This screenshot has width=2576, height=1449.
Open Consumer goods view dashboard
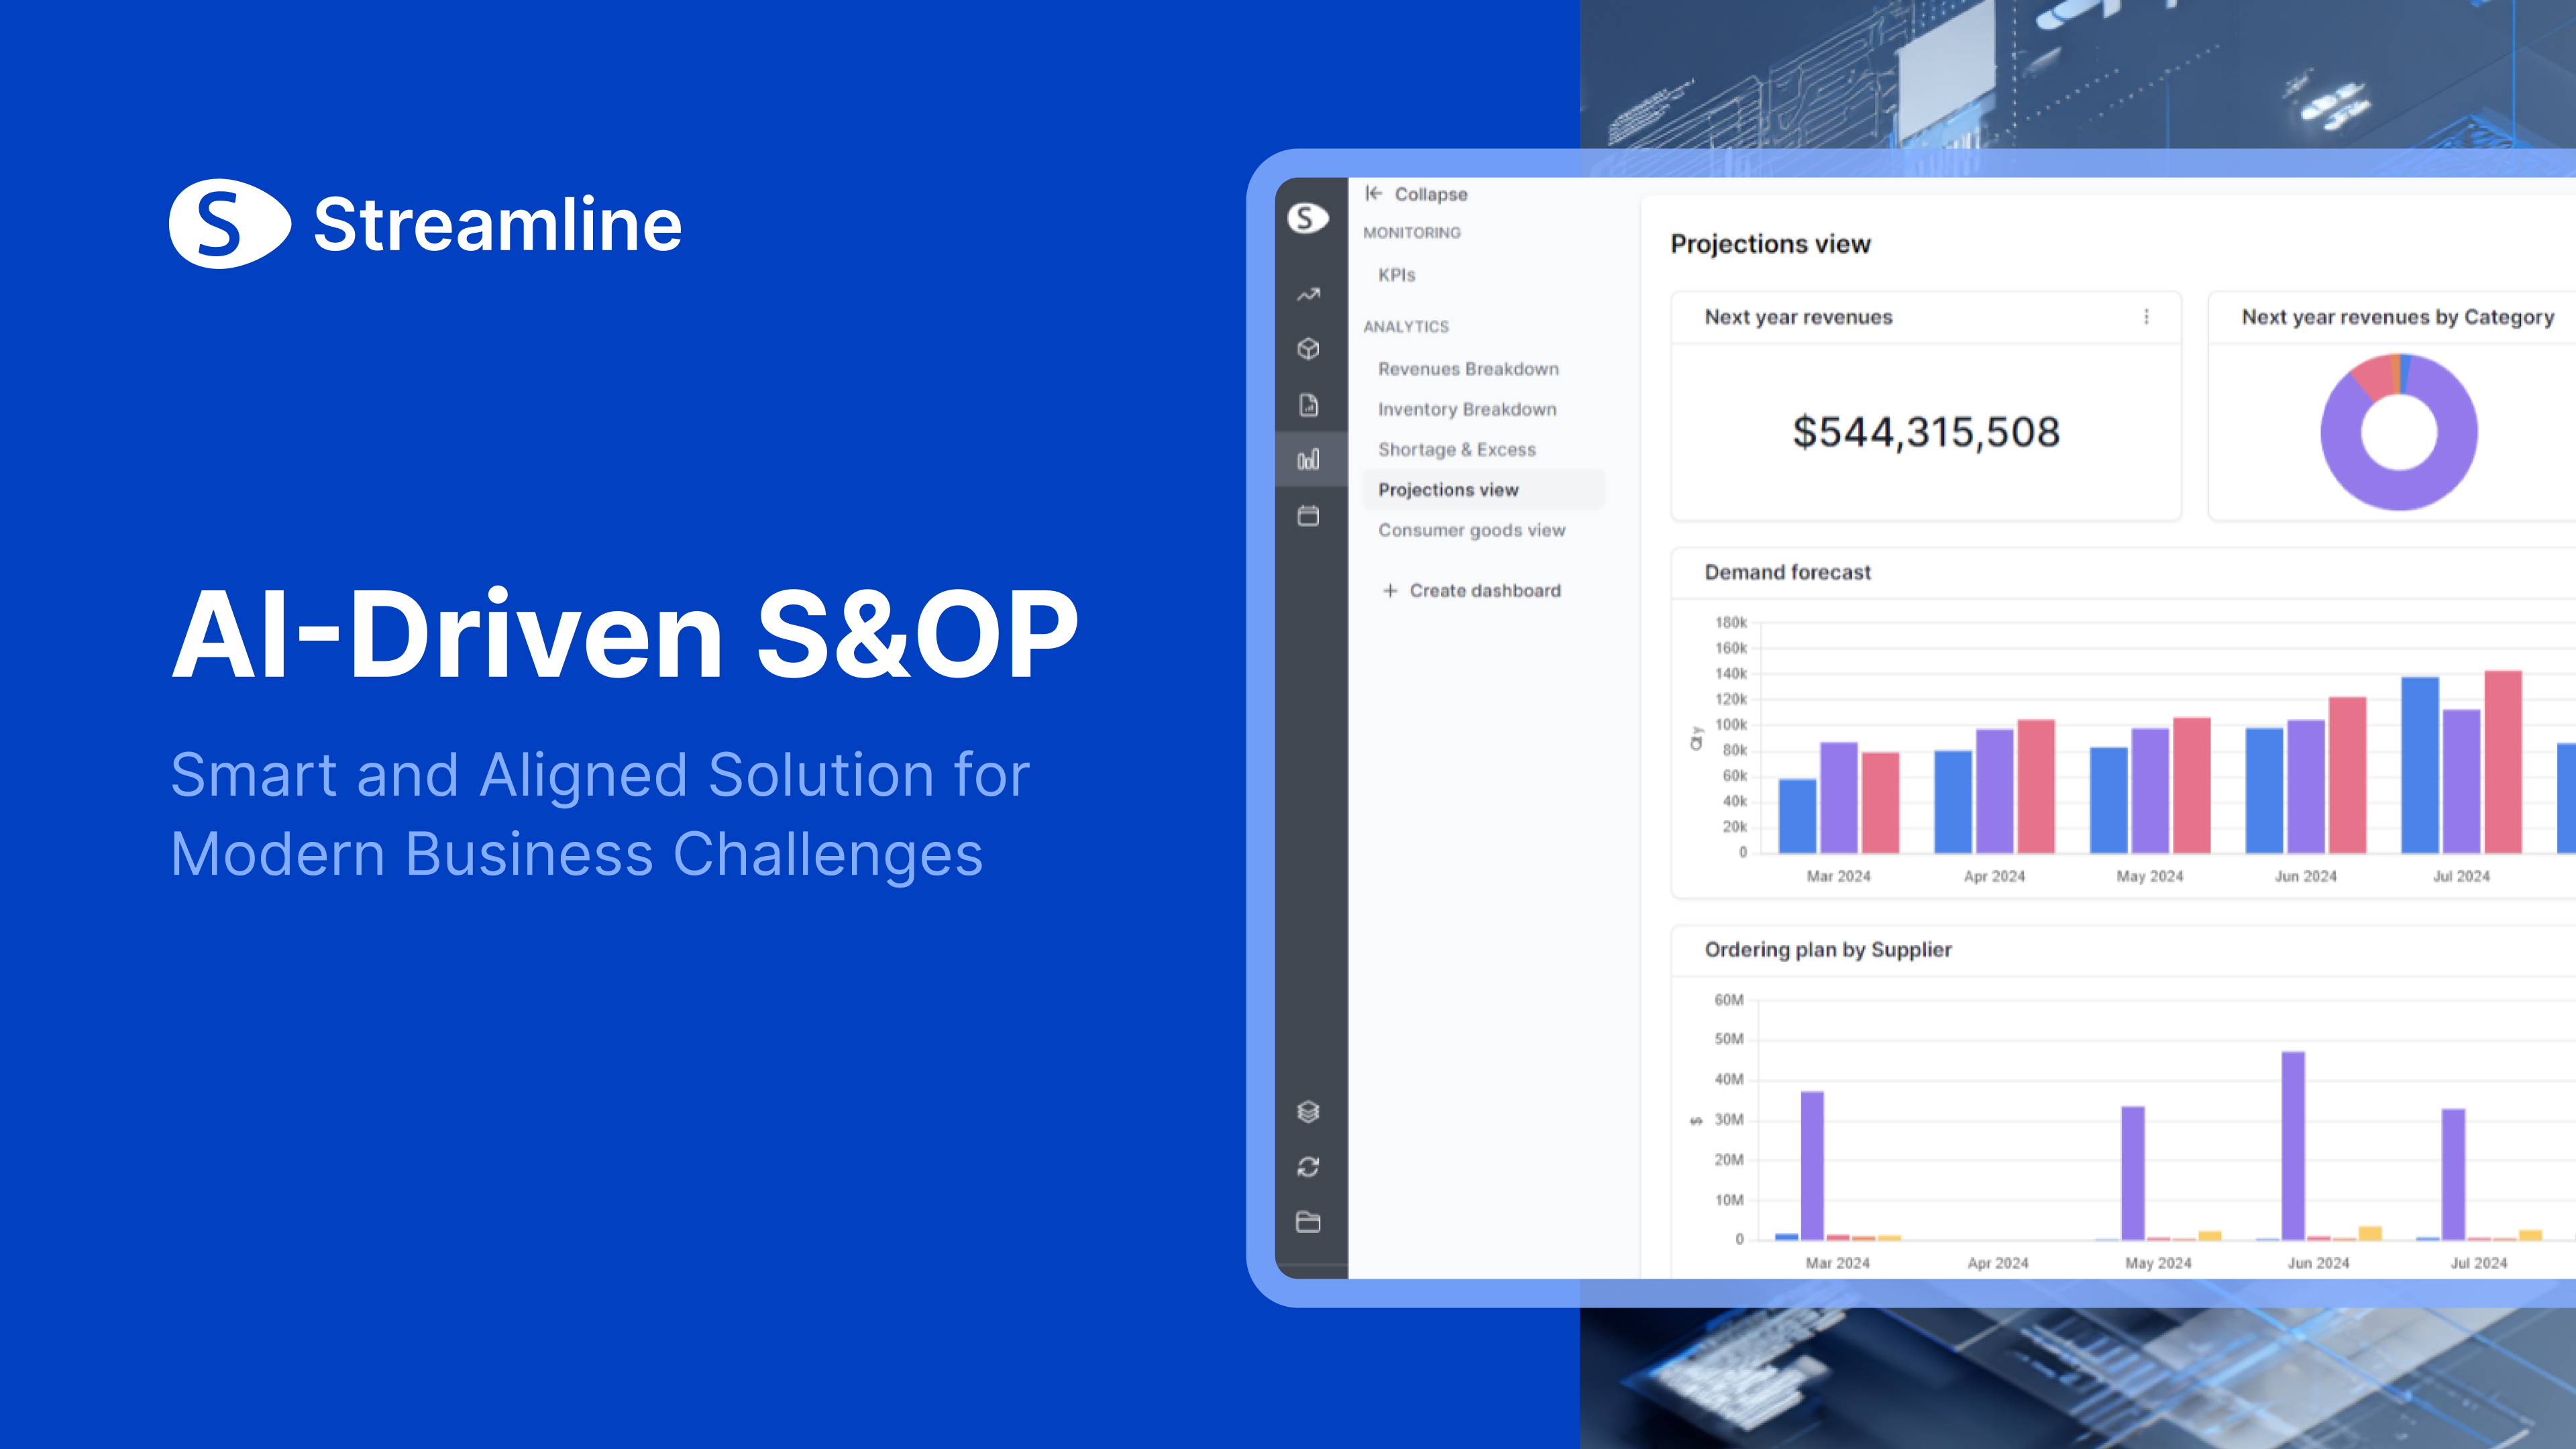tap(1472, 531)
